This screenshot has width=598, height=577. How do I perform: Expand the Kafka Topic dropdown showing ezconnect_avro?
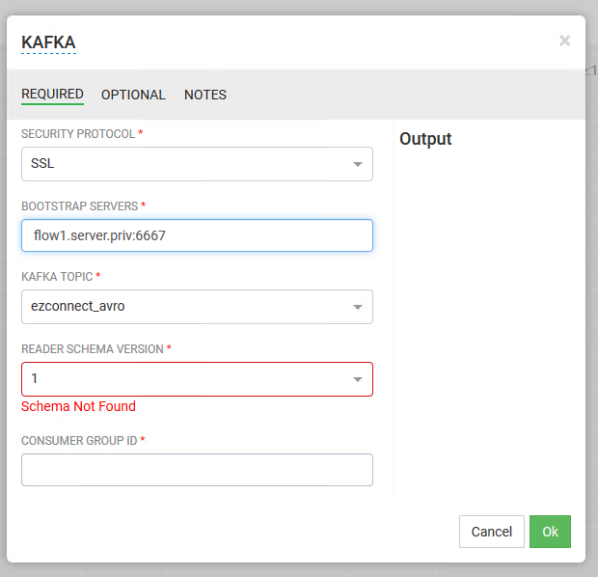pos(183,307)
